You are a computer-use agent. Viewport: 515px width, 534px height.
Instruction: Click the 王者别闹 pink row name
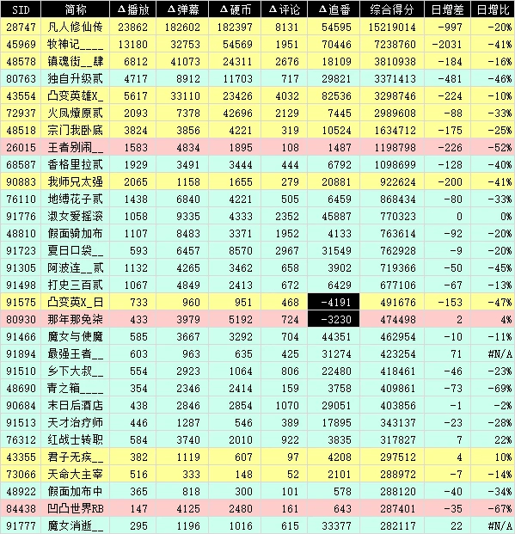pos(76,147)
